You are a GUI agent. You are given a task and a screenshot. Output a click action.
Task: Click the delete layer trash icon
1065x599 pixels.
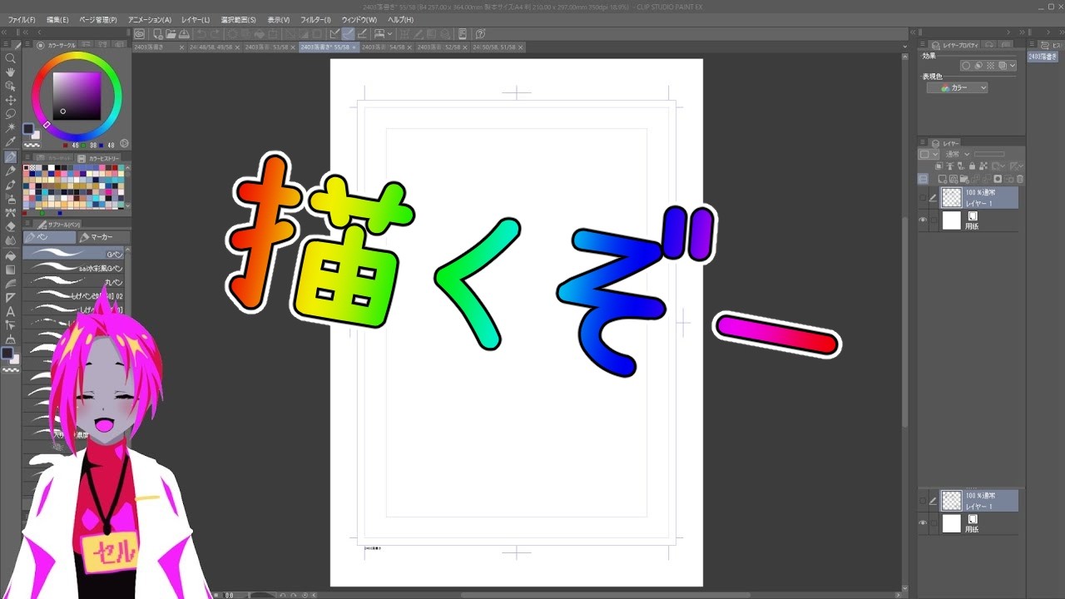[x=1020, y=179]
